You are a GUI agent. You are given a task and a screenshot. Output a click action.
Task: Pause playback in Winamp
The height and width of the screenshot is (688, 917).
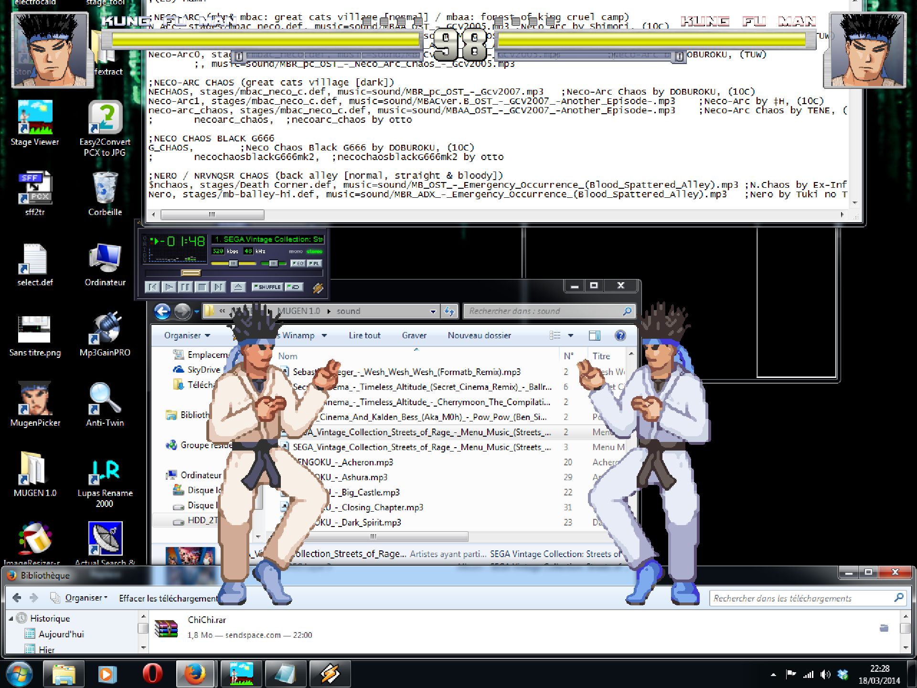(x=185, y=287)
